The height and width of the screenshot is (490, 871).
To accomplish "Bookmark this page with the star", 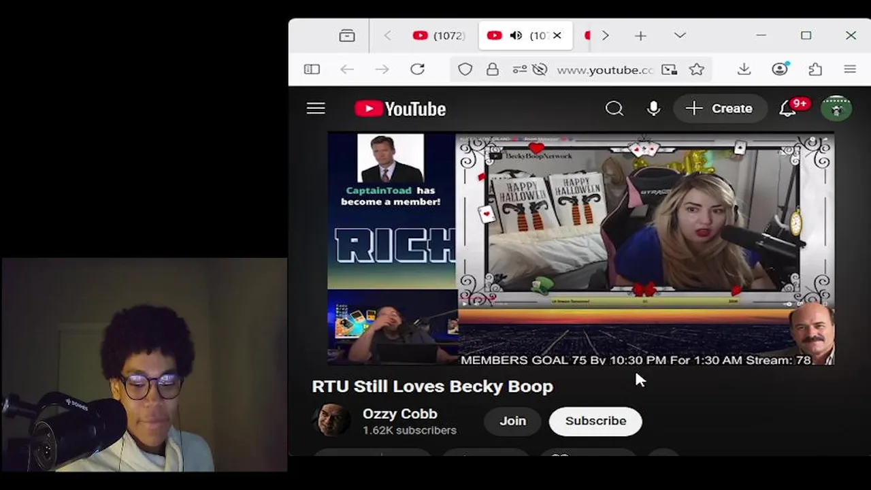I will [696, 69].
